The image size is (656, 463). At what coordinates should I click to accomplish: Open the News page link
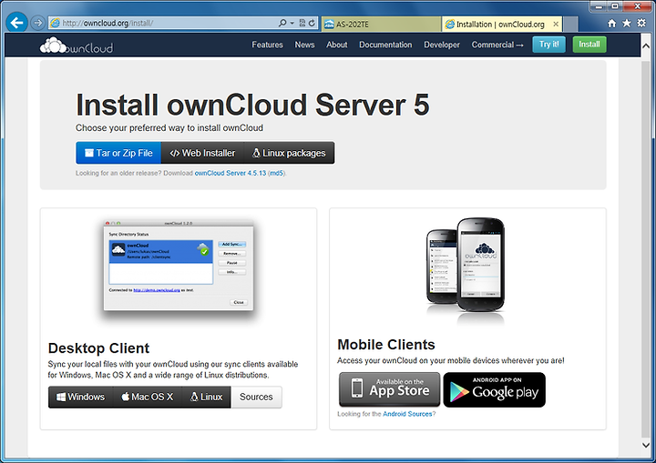[304, 45]
